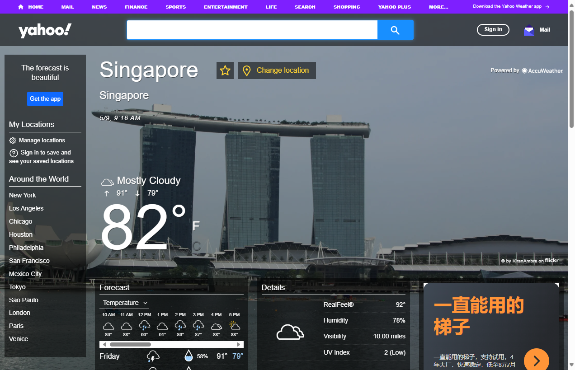The width and height of the screenshot is (575, 370).
Task: Click the search magnifying glass icon
Action: tap(395, 29)
